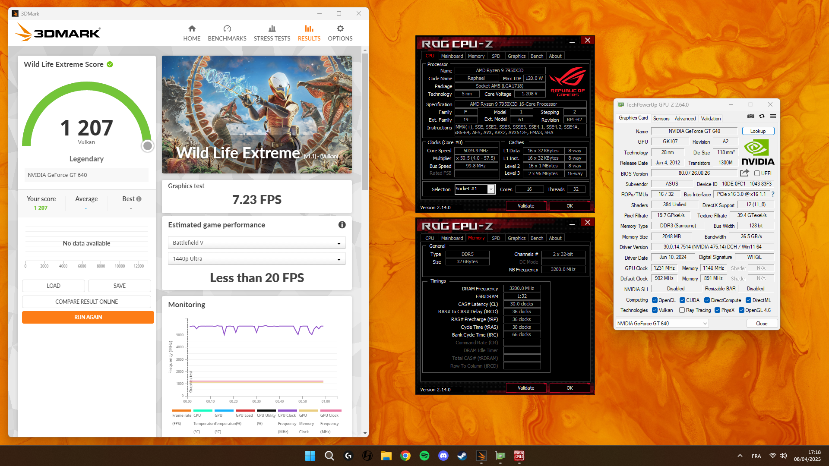Open the GPU selector dropdown in GPU-Z

click(662, 324)
